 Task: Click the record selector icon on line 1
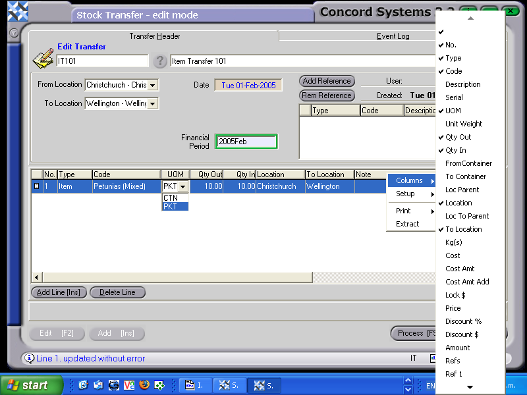(x=38, y=186)
